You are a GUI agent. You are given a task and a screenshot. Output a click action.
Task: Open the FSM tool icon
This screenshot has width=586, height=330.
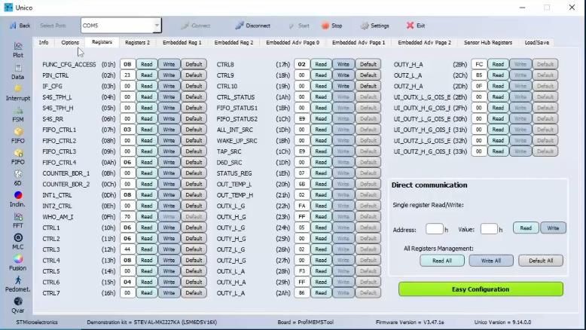17,115
